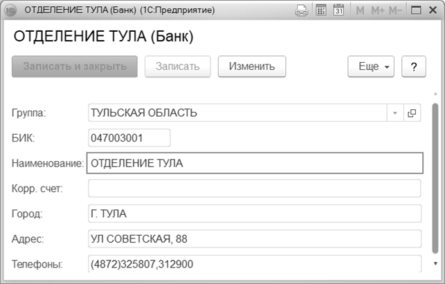Click the vertical scrollbar of the form
This screenshot has width=445, height=284.
point(435,180)
